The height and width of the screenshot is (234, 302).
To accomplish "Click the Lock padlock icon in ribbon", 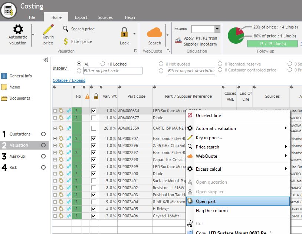I will click(x=124, y=32).
